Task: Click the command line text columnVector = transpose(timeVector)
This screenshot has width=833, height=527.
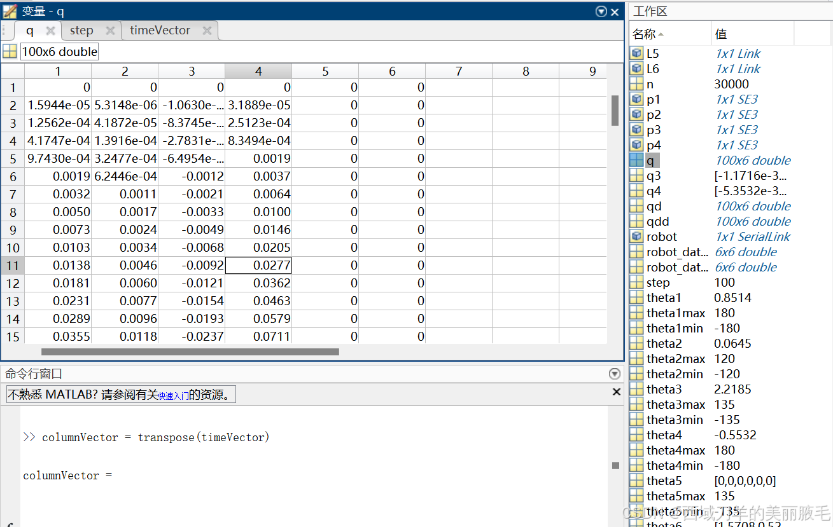Action: click(156, 437)
